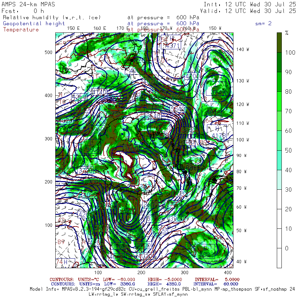
Task: Click the 'Model Info: MPASv8.2.3' line
Action: pos(163,289)
